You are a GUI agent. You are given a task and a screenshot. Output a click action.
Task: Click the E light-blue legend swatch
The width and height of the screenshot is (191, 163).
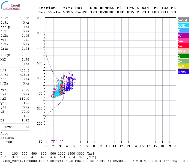pyautogui.click(x=183, y=30)
